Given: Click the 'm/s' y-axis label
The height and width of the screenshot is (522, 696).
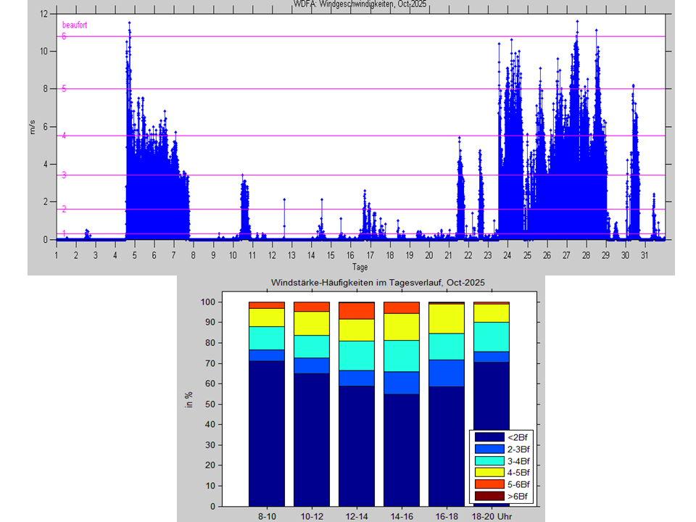Looking at the screenshot, I should click(x=32, y=128).
